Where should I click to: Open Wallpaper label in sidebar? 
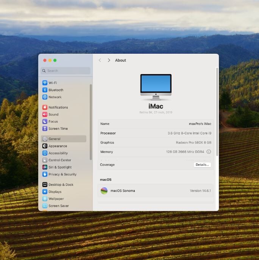coord(56,199)
